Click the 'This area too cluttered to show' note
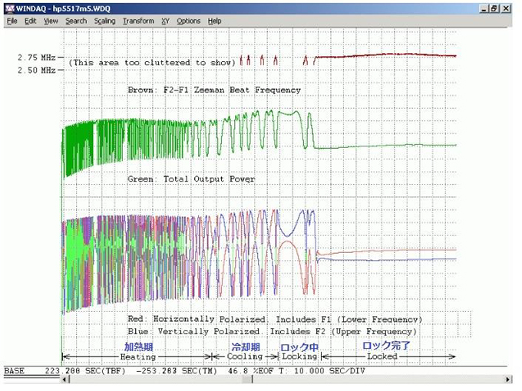The image size is (522, 391). click(152, 63)
